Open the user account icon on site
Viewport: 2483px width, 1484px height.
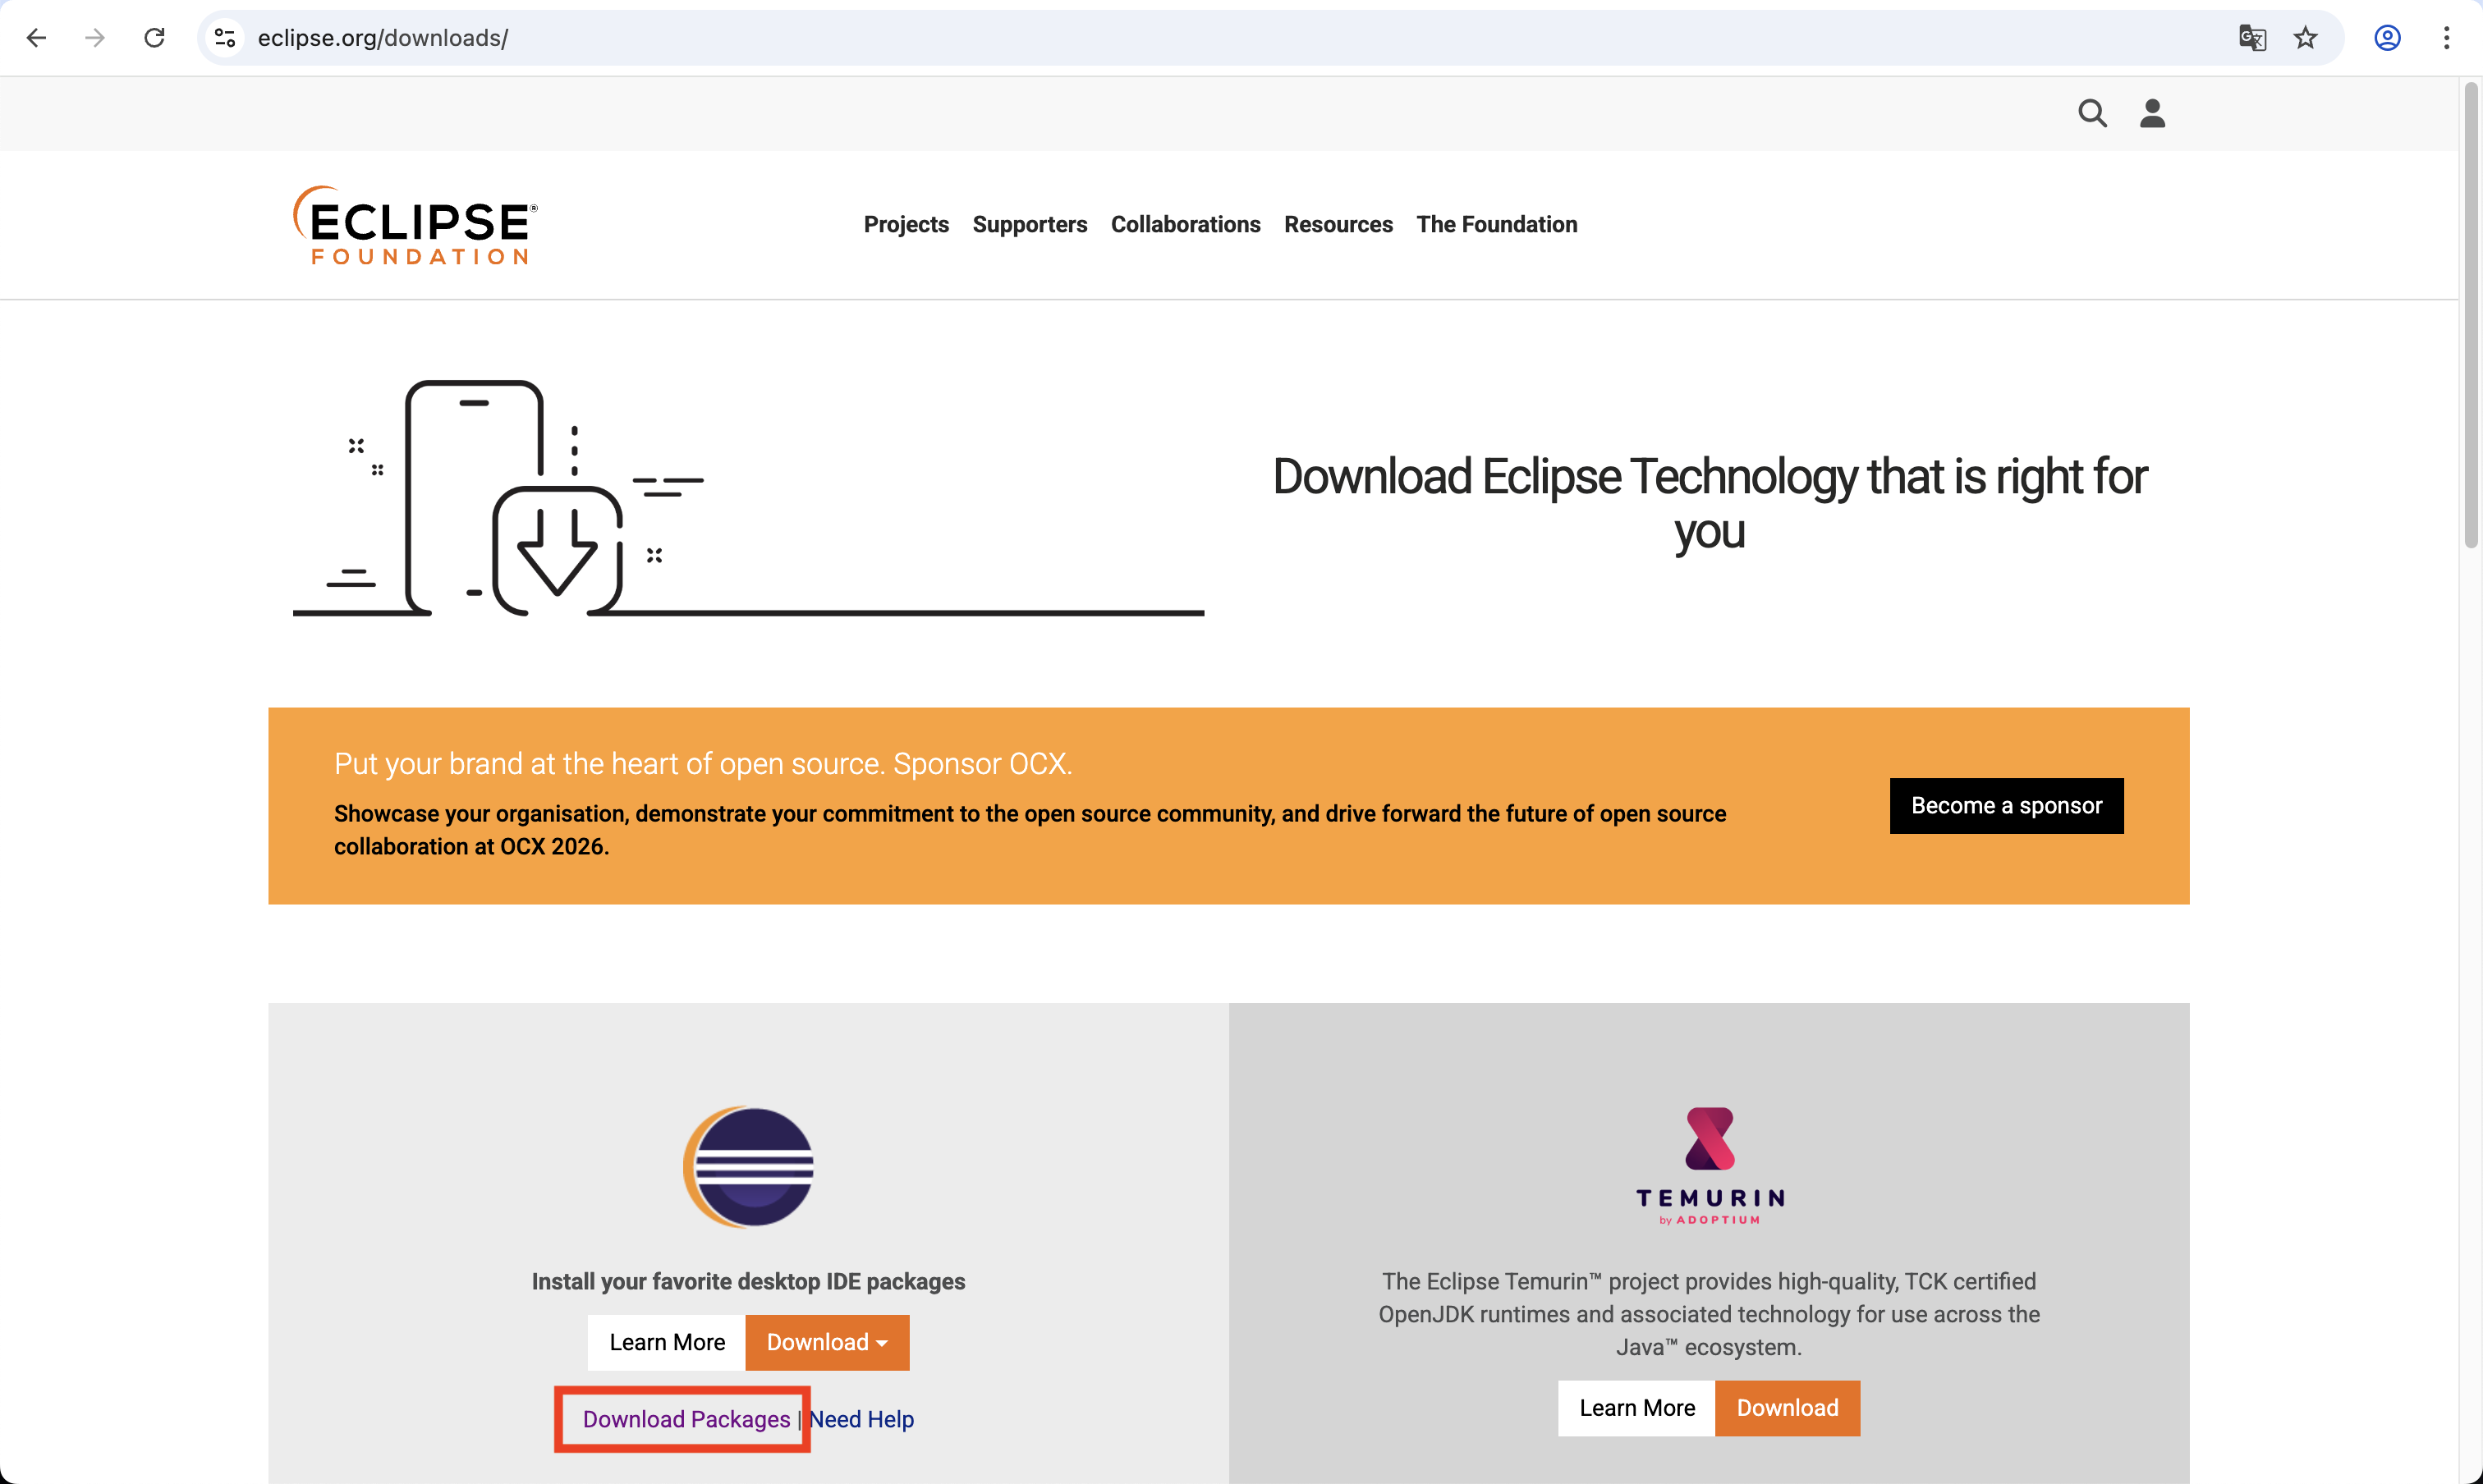click(2152, 113)
